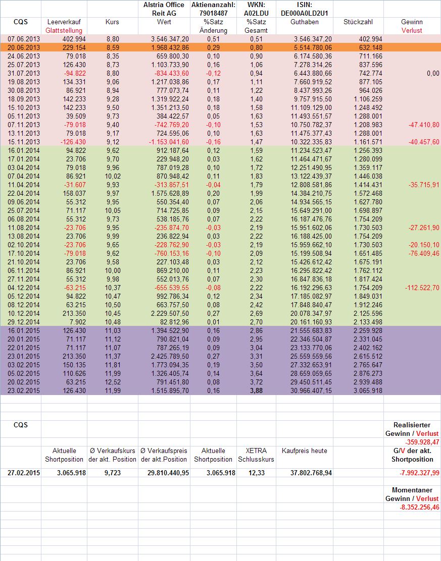Select the date cell 07.06.2013

[21, 39]
